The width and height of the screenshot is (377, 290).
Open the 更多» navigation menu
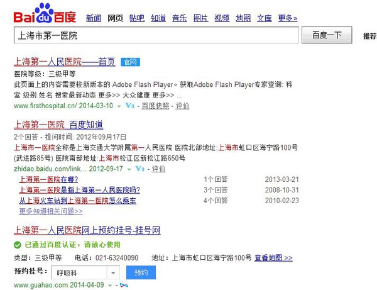coord(288,18)
